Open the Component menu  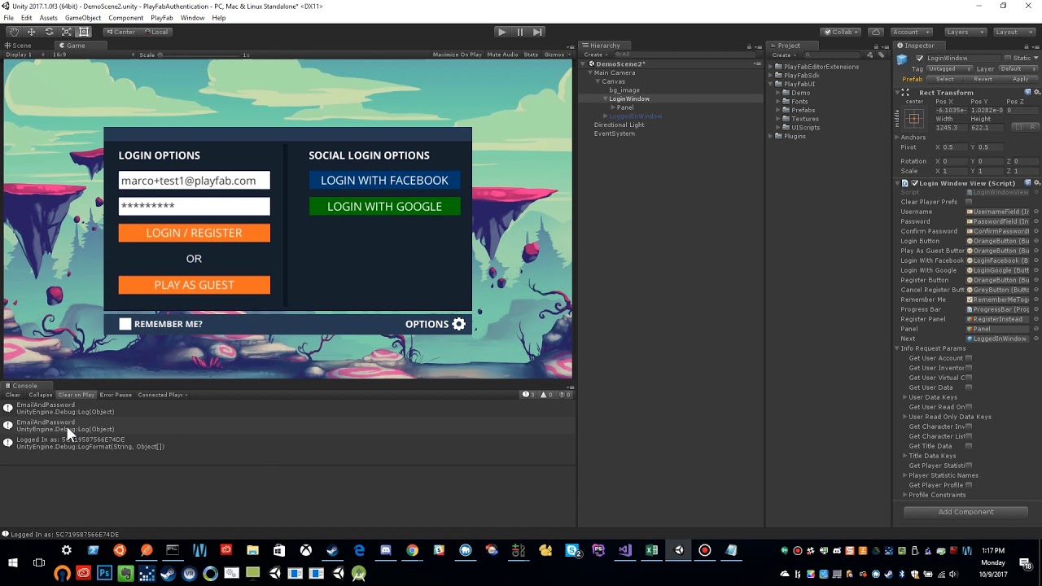[x=125, y=18]
